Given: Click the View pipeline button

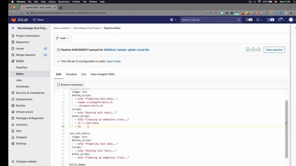Looking at the screenshot, I should click(274, 50).
